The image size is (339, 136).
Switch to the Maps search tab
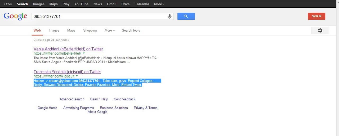[71, 30]
